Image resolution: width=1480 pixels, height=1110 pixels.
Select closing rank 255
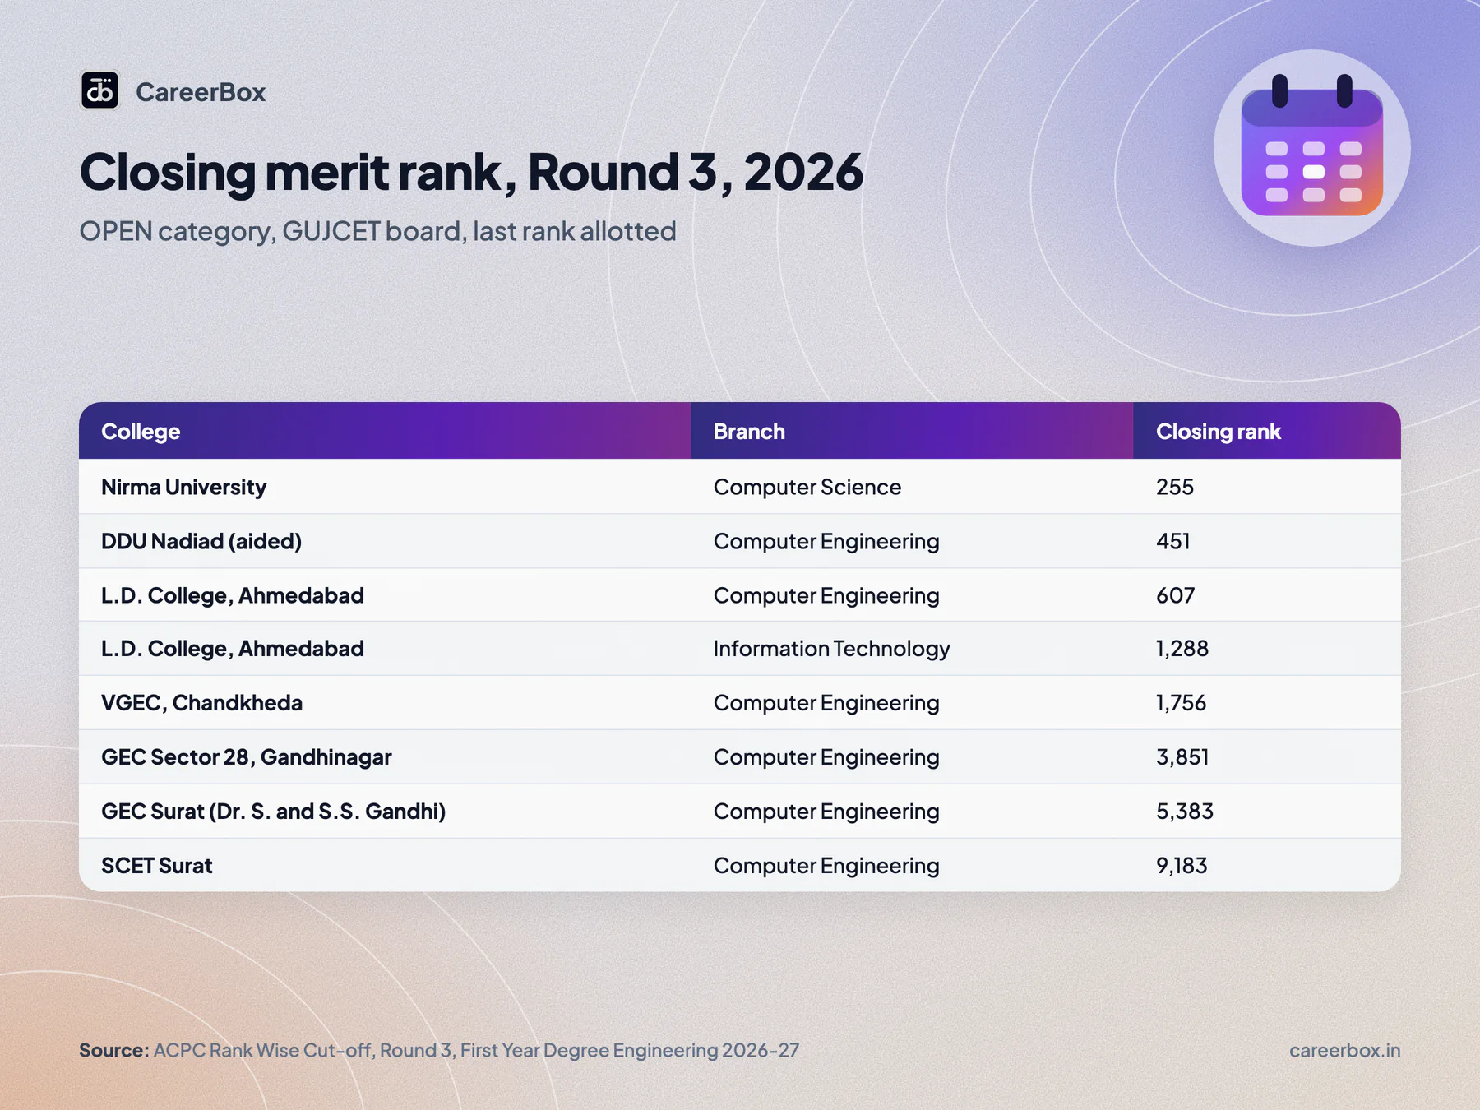point(1175,487)
